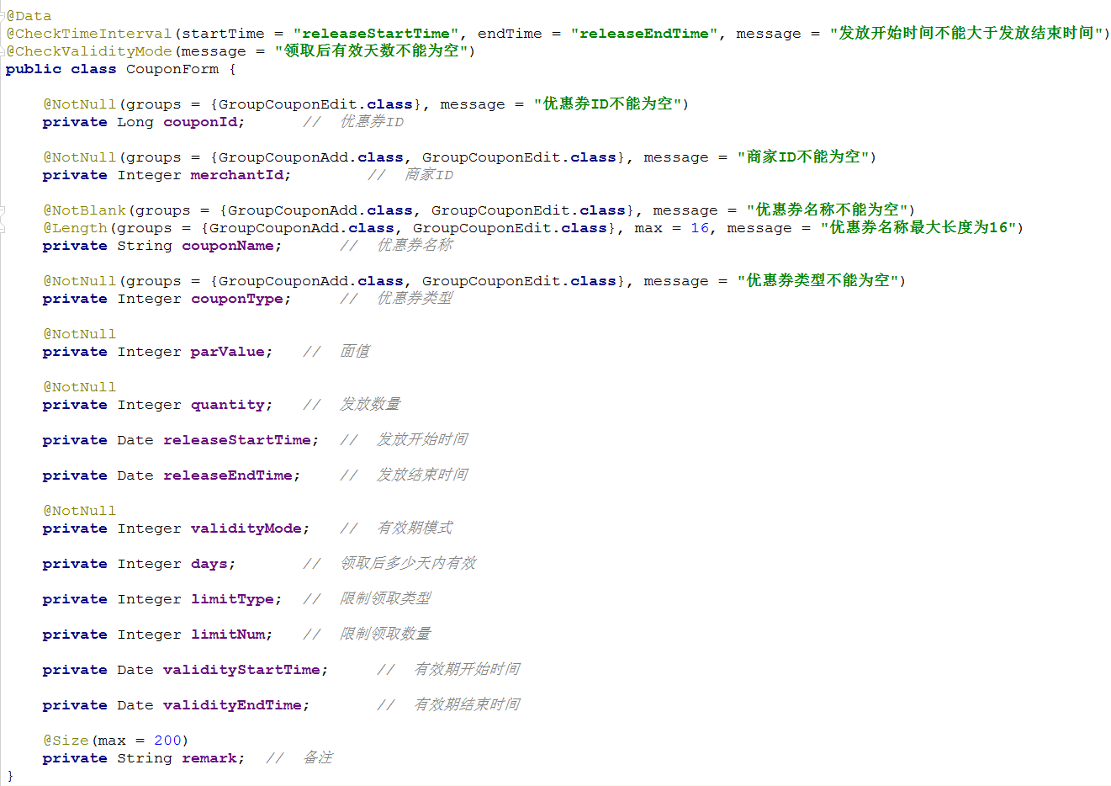Click the @CheckValidityMode annotation

89,51
